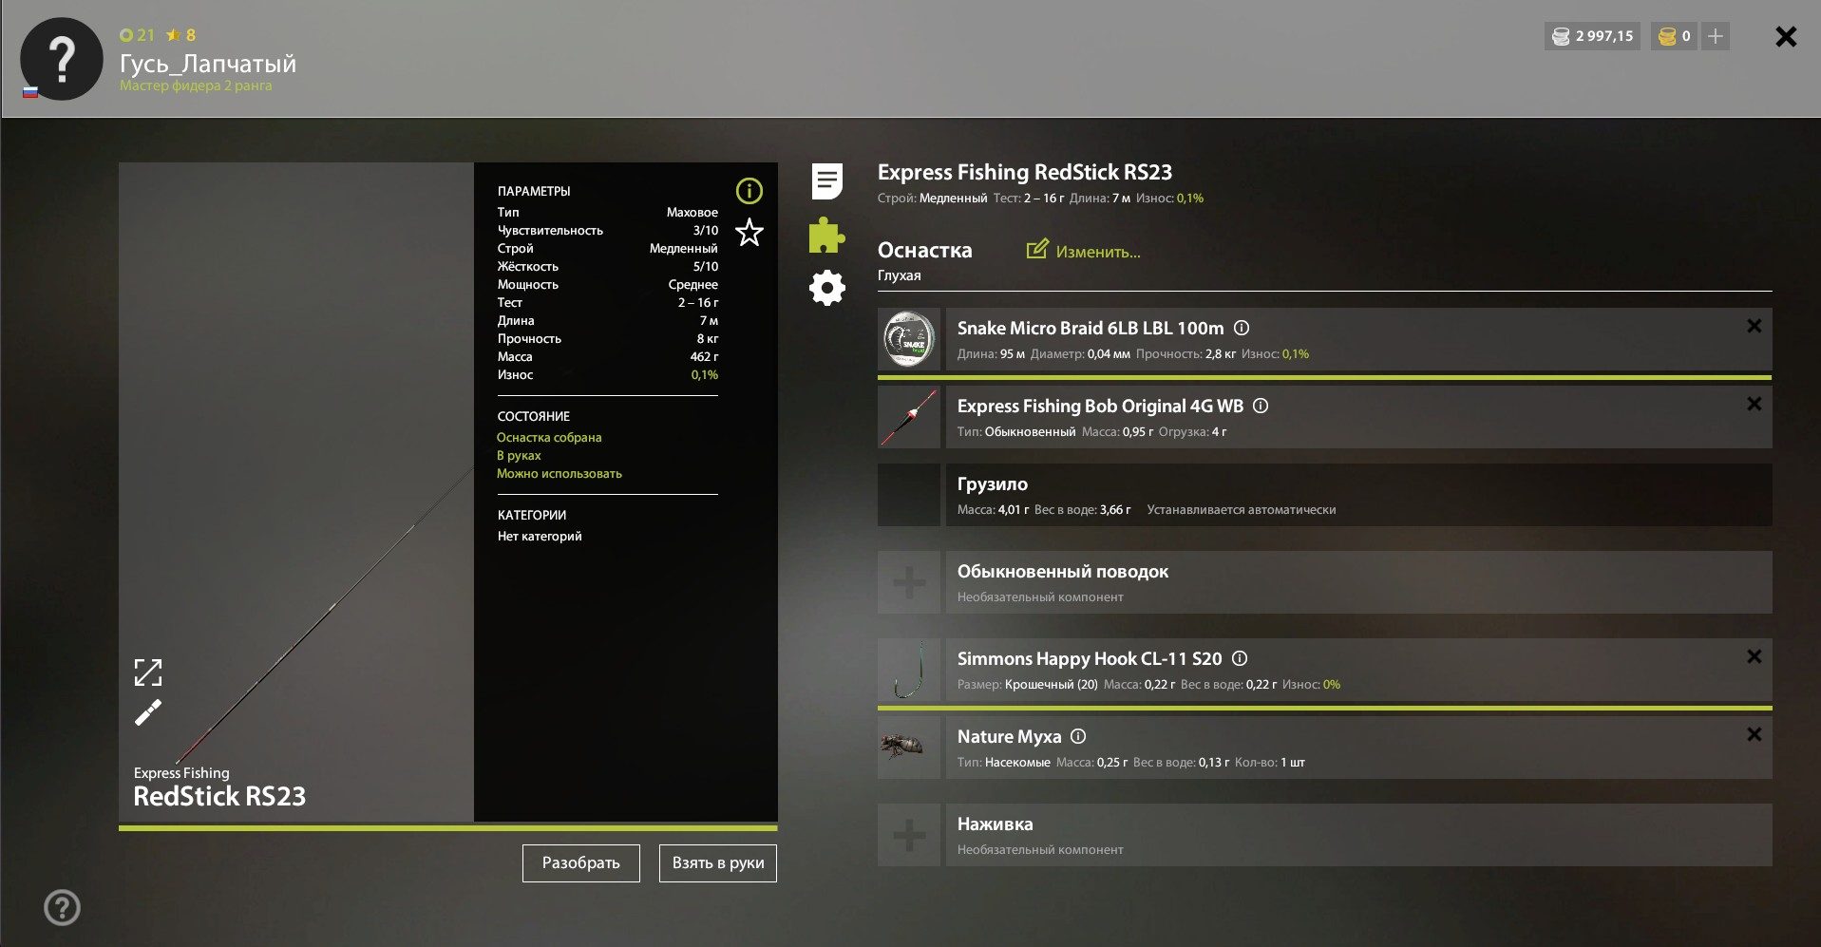Click the Bob Original float thumbnail
Screen dimensions: 1821x947
(x=909, y=417)
